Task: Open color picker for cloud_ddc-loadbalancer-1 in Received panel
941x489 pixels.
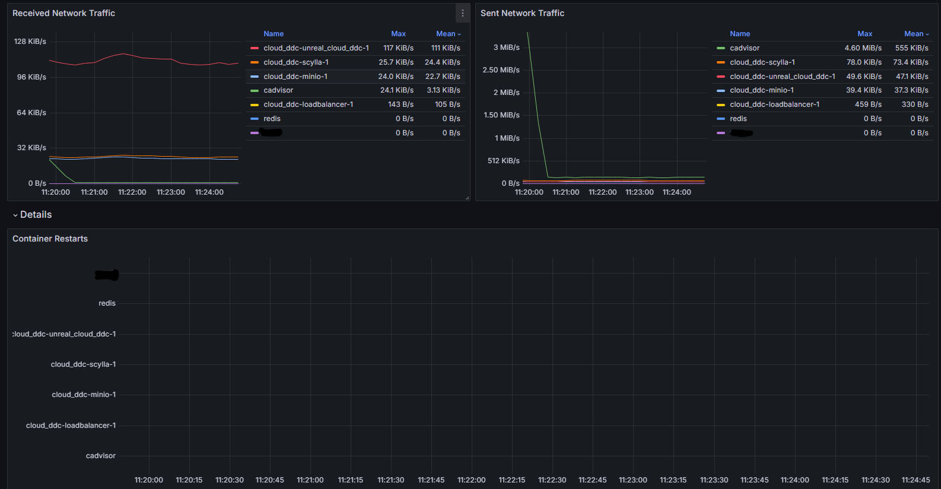Action: tap(255, 104)
